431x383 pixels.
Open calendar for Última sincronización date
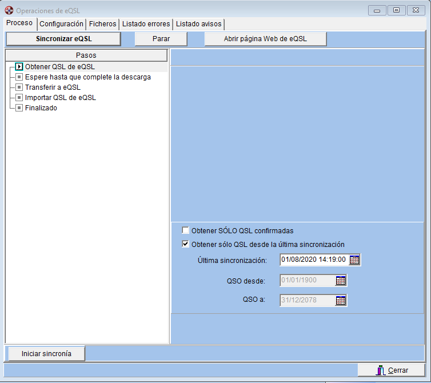tap(354, 260)
